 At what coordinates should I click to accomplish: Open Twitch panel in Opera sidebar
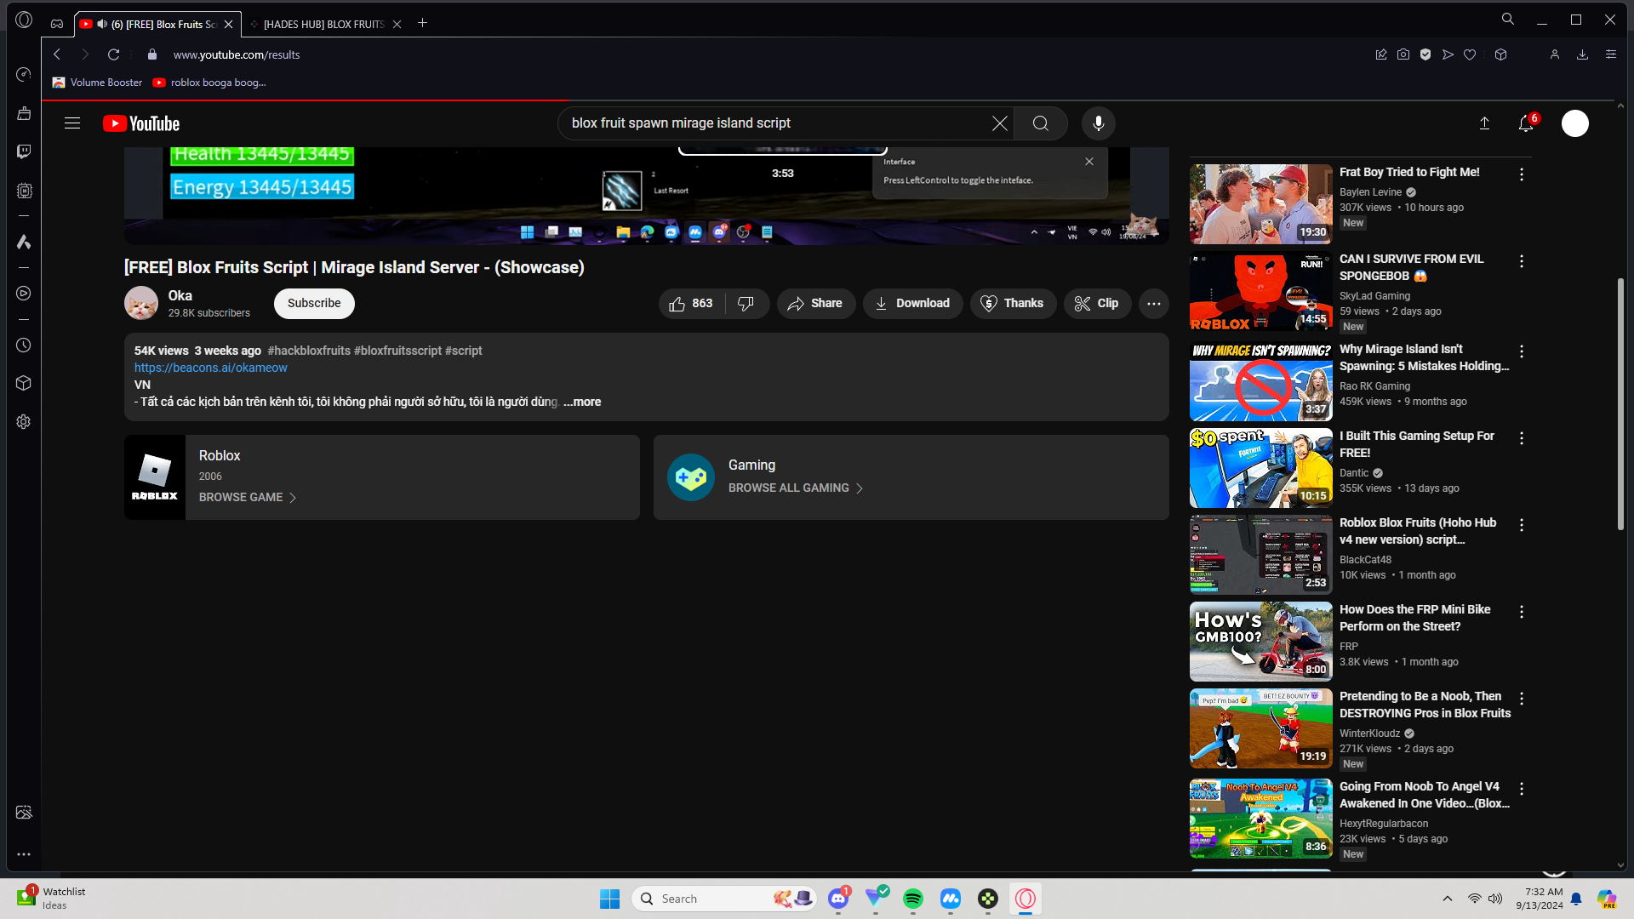click(24, 151)
